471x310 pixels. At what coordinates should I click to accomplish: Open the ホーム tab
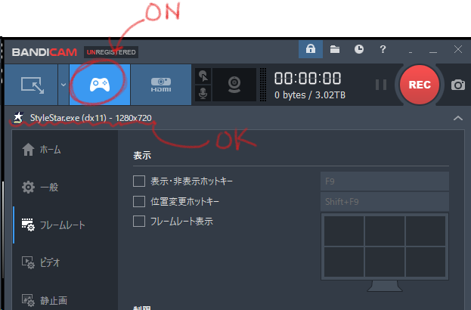click(66, 149)
